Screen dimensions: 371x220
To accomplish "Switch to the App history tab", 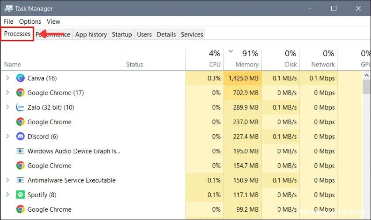I will (91, 34).
